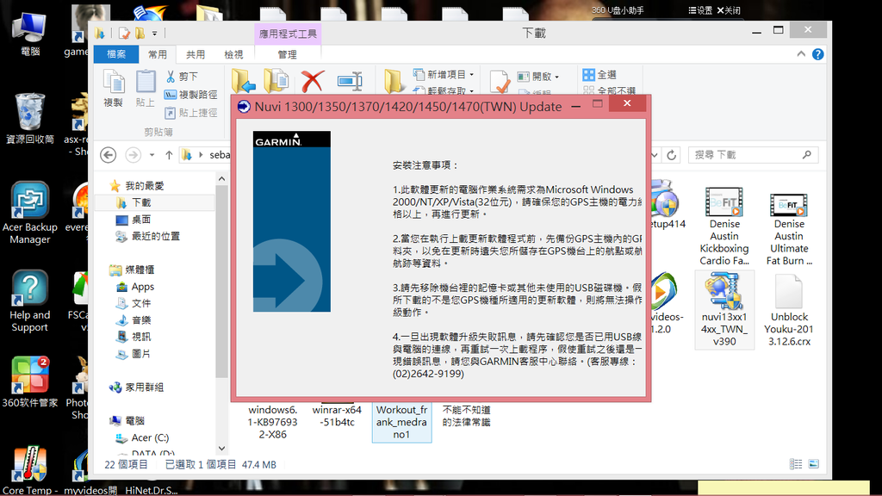Click the Quick Access toolbar customize dropdown arrow
This screenshot has height=496, width=882.
[155, 34]
